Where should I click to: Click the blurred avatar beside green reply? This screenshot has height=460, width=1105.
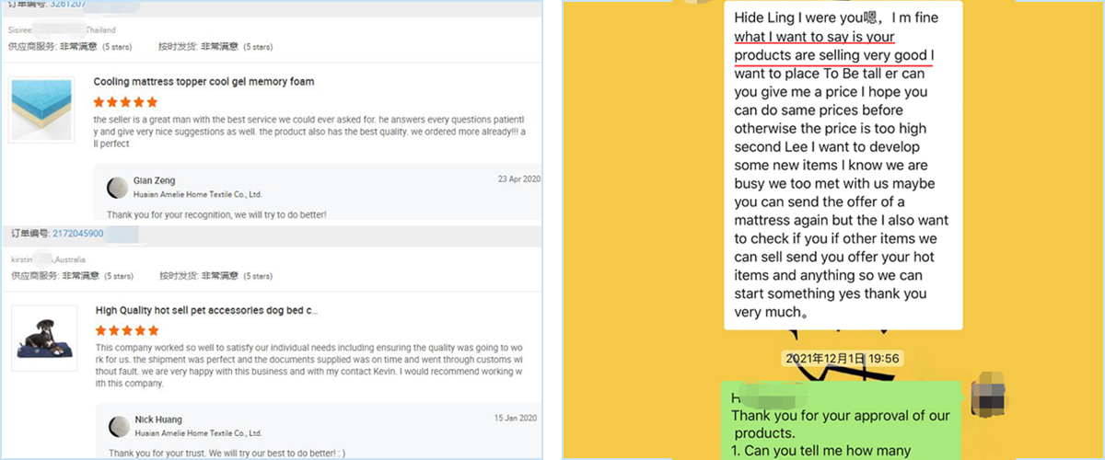(989, 396)
